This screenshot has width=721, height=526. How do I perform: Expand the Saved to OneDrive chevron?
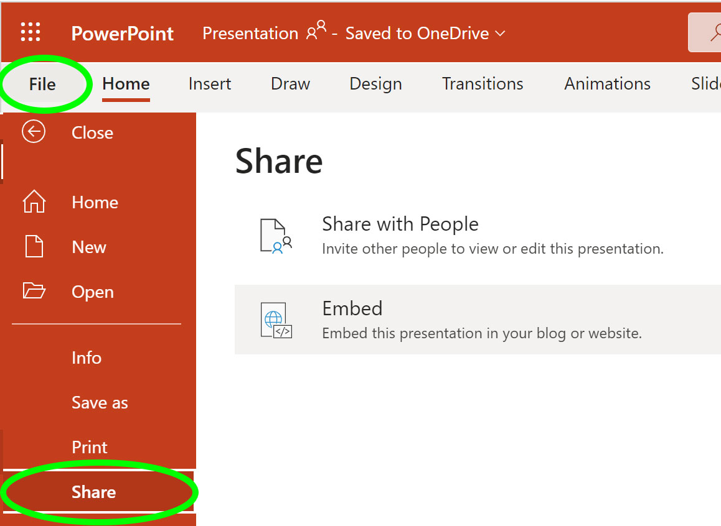coord(500,34)
